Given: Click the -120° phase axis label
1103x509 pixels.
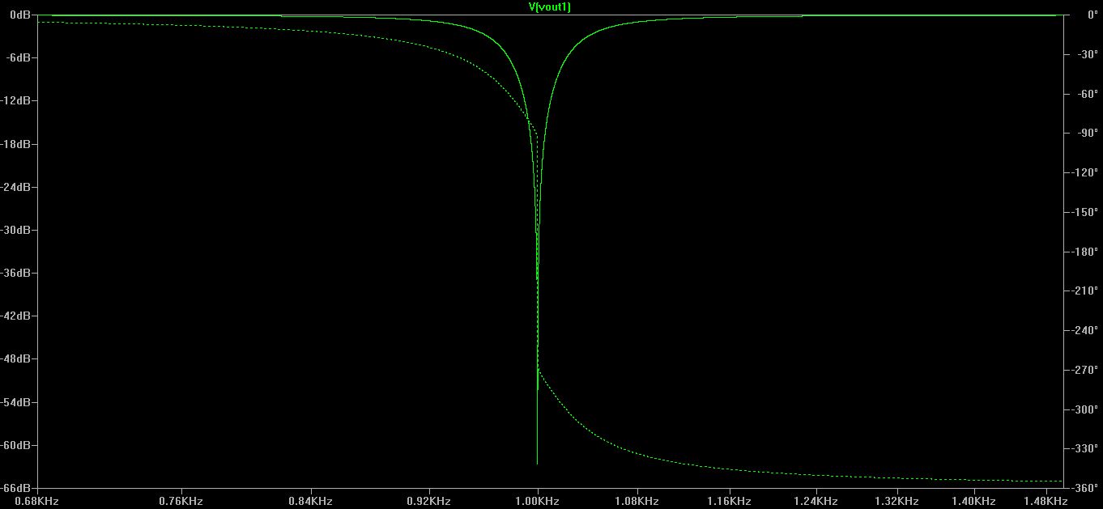Looking at the screenshot, I should tap(1085, 172).
